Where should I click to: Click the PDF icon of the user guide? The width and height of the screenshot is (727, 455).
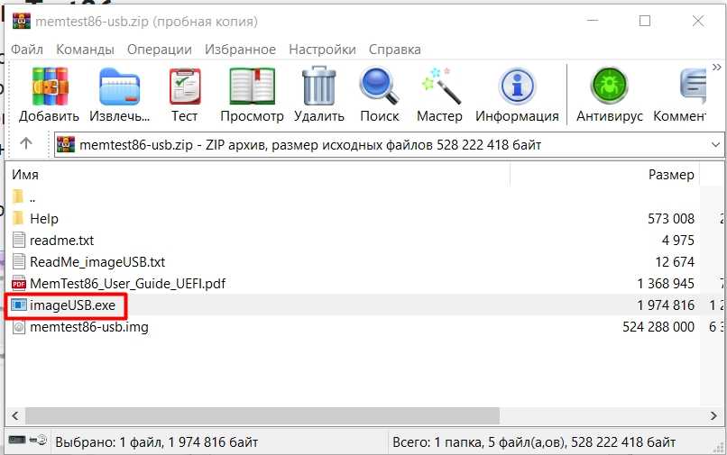click(19, 283)
